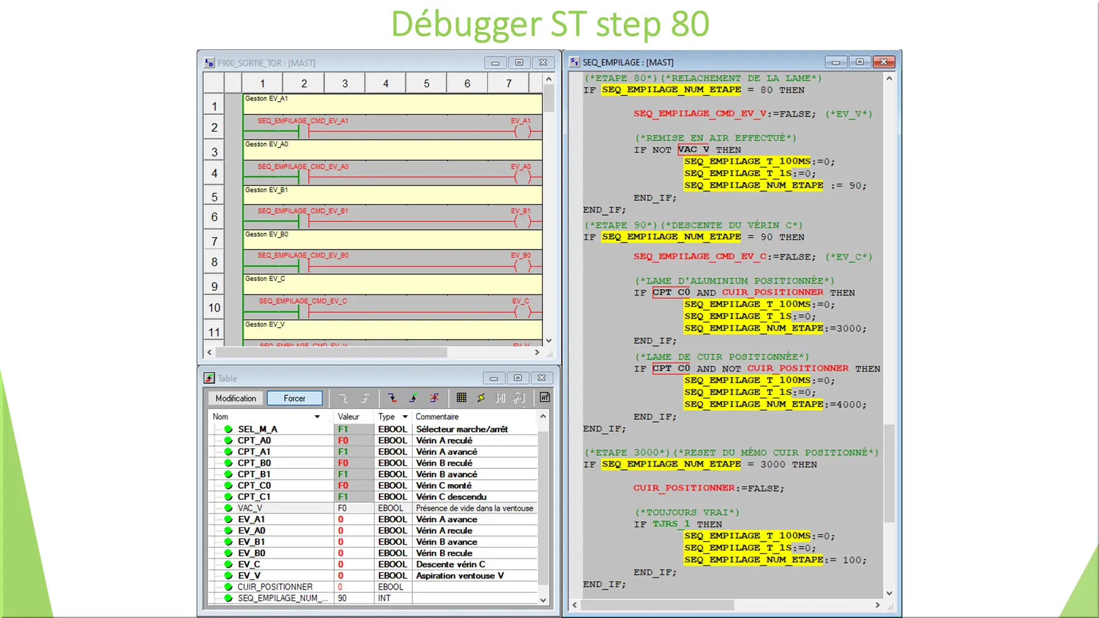Click the AT icon in Table toolbar

[x=545, y=397]
